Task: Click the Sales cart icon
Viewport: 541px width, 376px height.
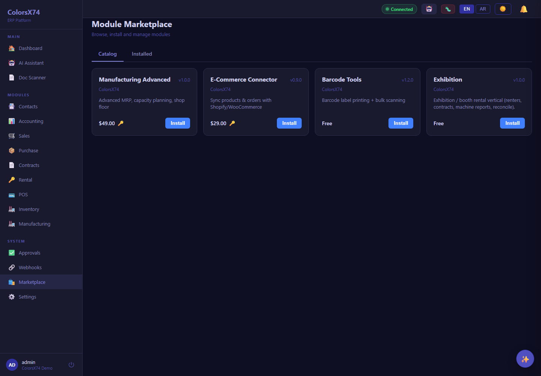Action: [x=12, y=136]
